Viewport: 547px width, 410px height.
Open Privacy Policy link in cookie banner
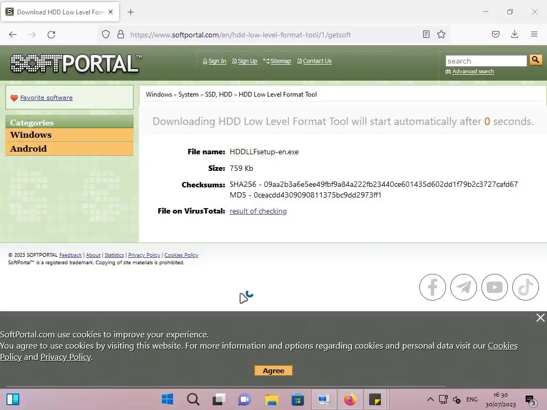[66, 357]
